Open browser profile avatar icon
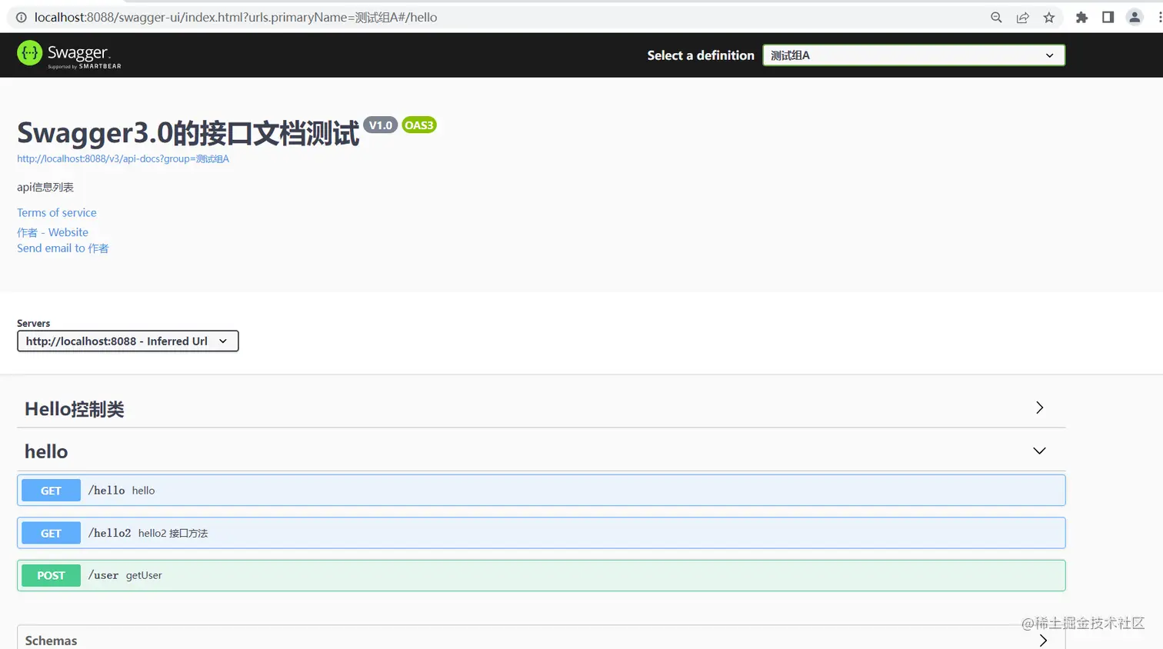The height and width of the screenshot is (649, 1163). (x=1135, y=17)
